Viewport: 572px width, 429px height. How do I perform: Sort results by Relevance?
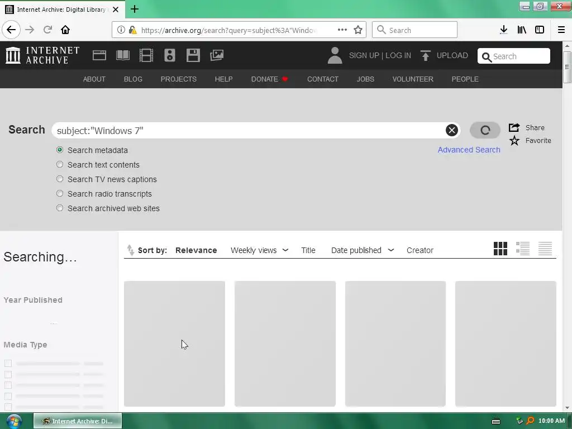point(196,250)
